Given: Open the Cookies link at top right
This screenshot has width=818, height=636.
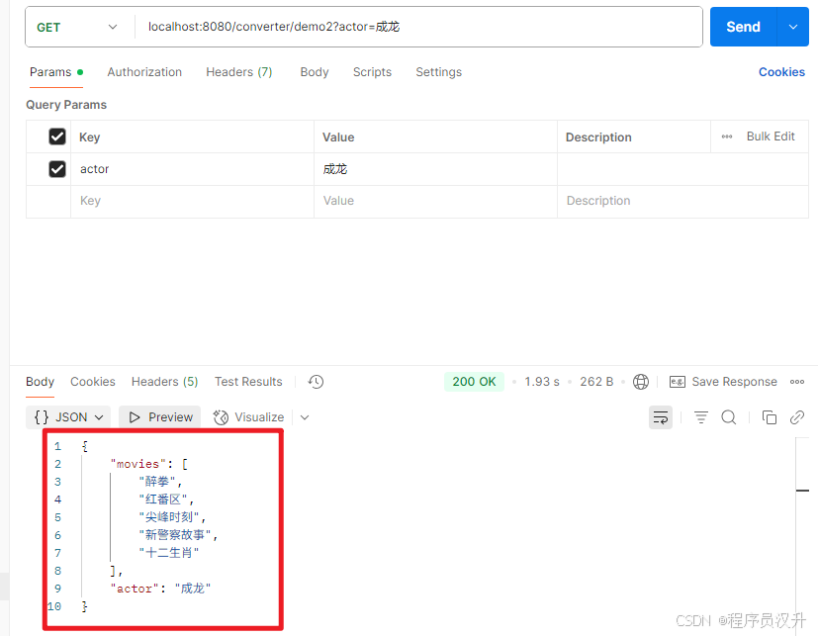Looking at the screenshot, I should click(781, 72).
